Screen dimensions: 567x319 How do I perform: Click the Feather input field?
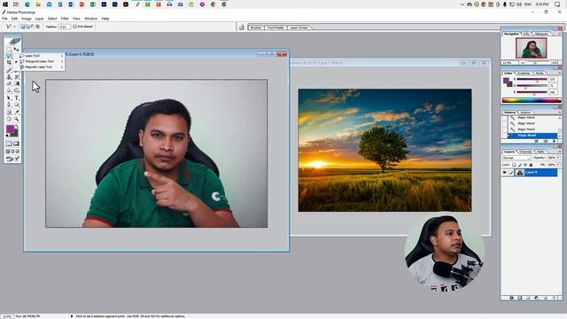pos(65,27)
